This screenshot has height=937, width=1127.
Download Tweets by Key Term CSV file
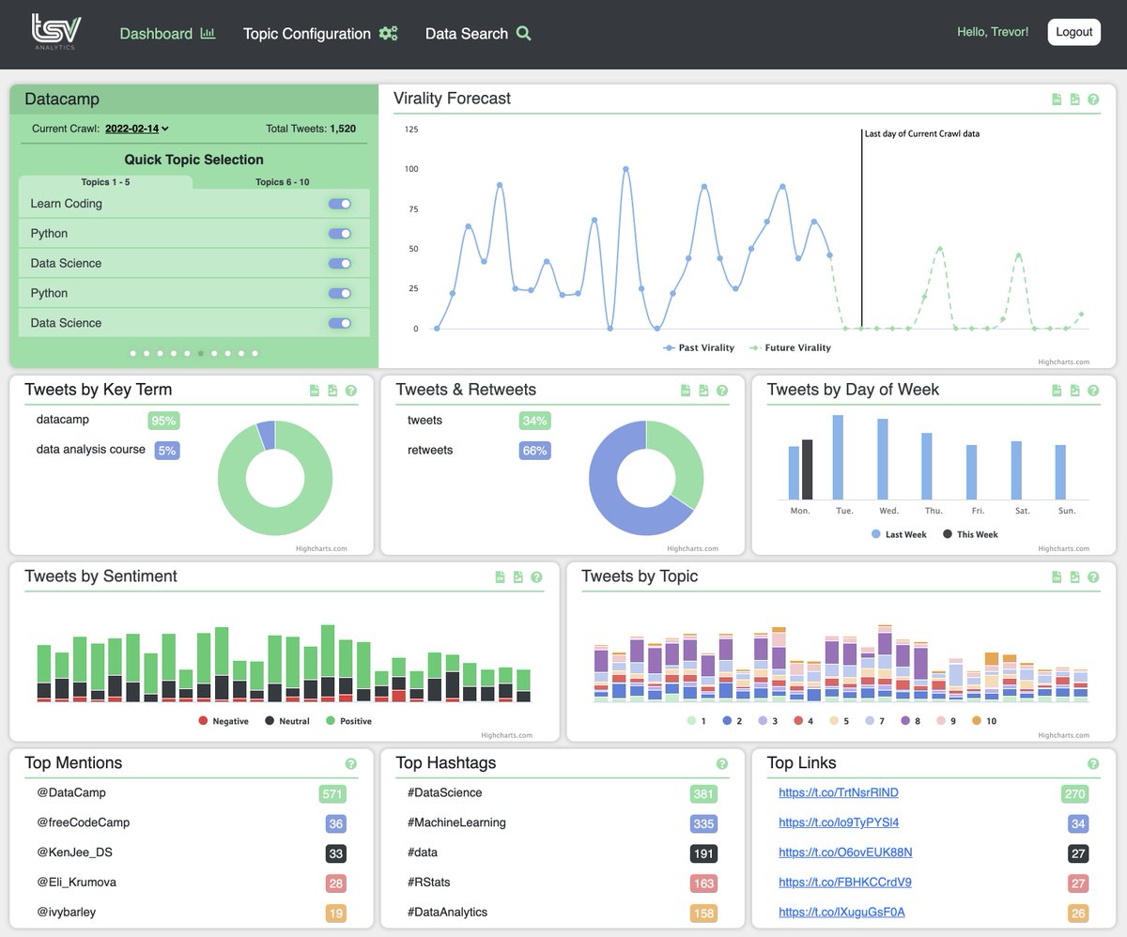click(315, 391)
